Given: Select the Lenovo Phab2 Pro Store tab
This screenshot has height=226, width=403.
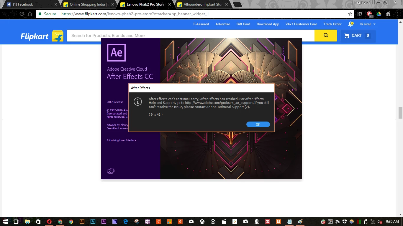Looking at the screenshot, I should pos(145,4).
